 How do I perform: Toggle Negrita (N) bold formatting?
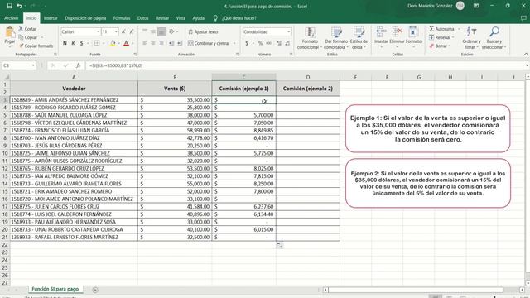click(x=65, y=43)
